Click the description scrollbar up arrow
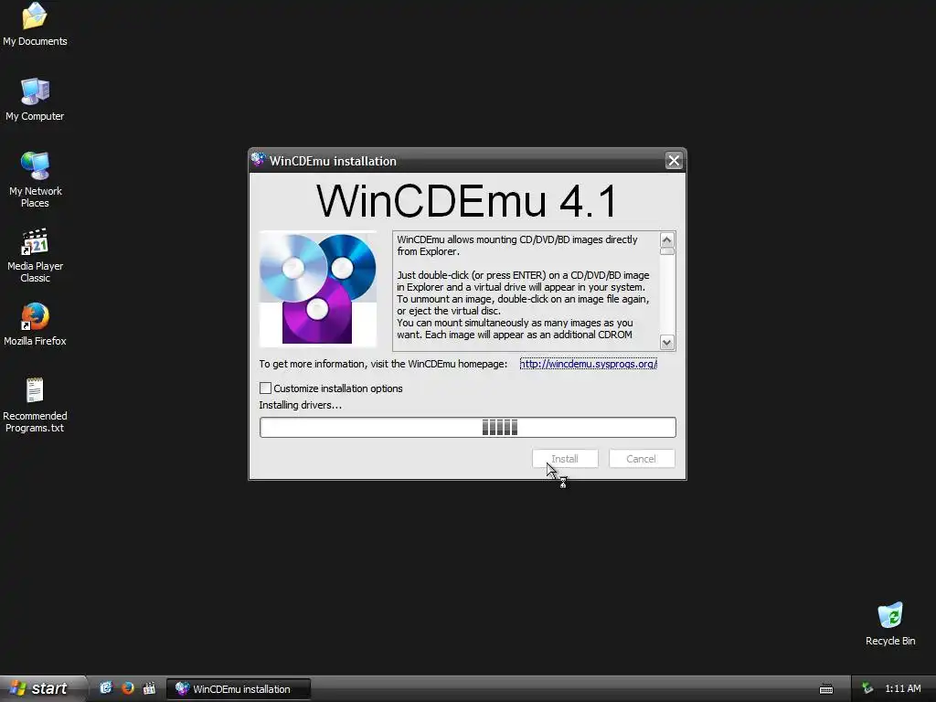 pyautogui.click(x=666, y=240)
